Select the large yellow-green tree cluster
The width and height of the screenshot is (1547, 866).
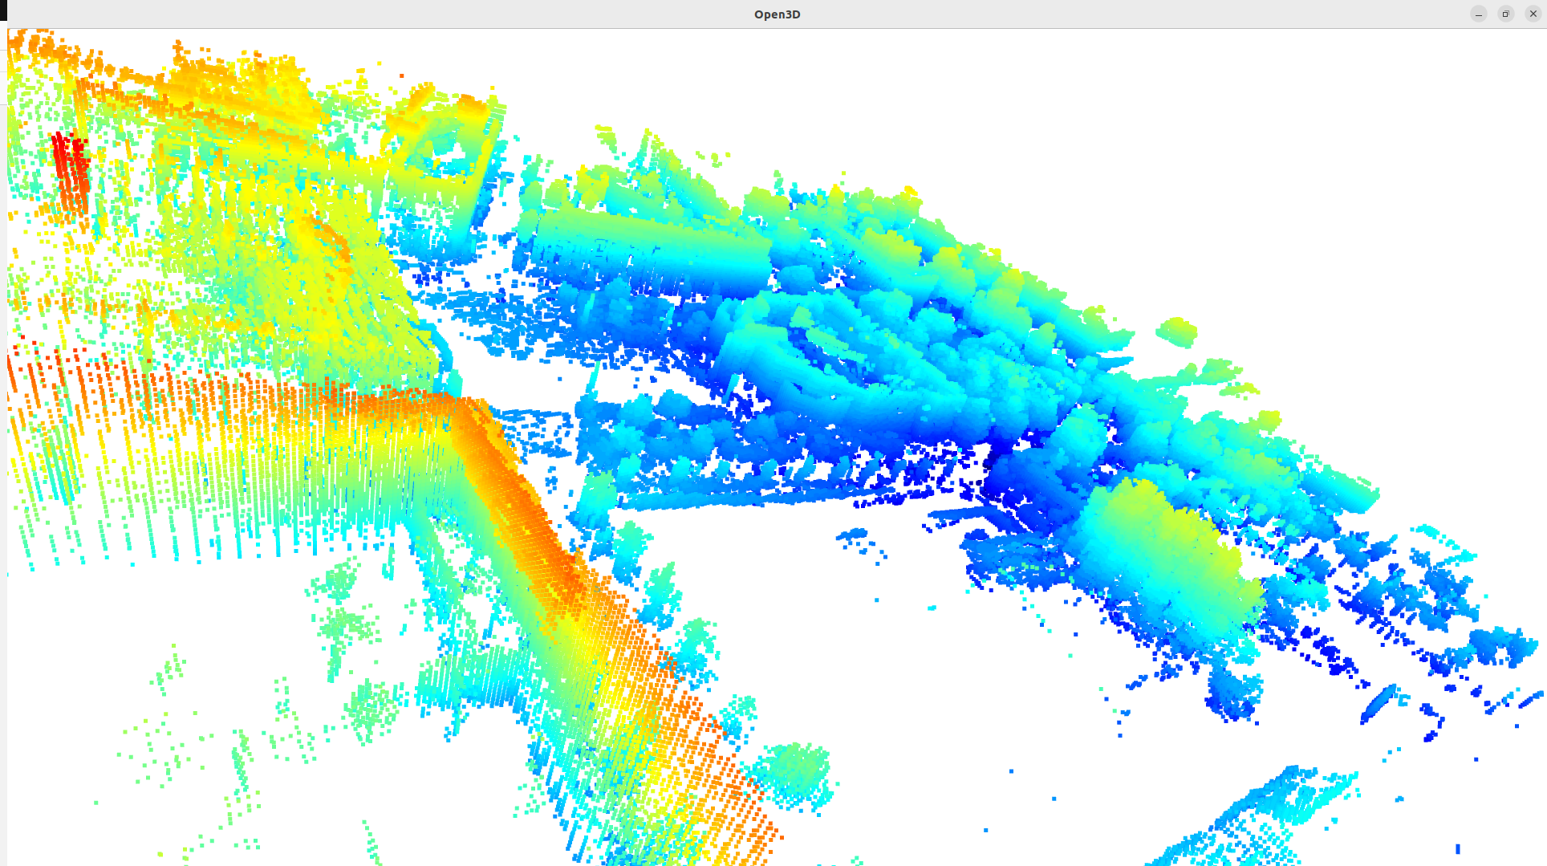pyautogui.click(x=1159, y=554)
